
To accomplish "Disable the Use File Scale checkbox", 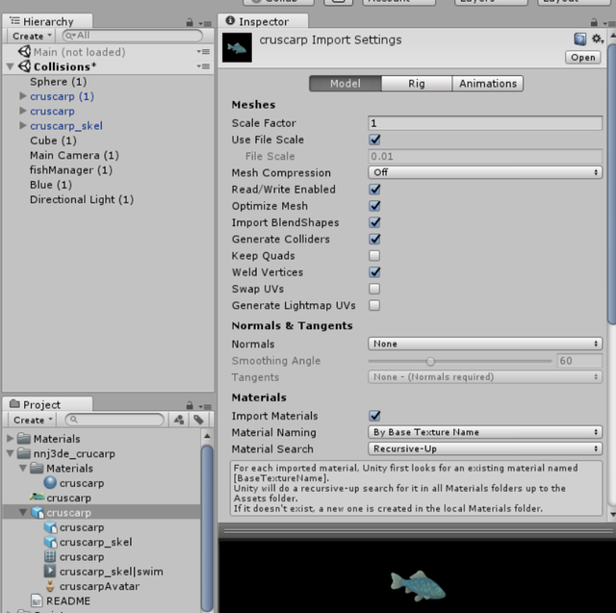I will [x=374, y=140].
